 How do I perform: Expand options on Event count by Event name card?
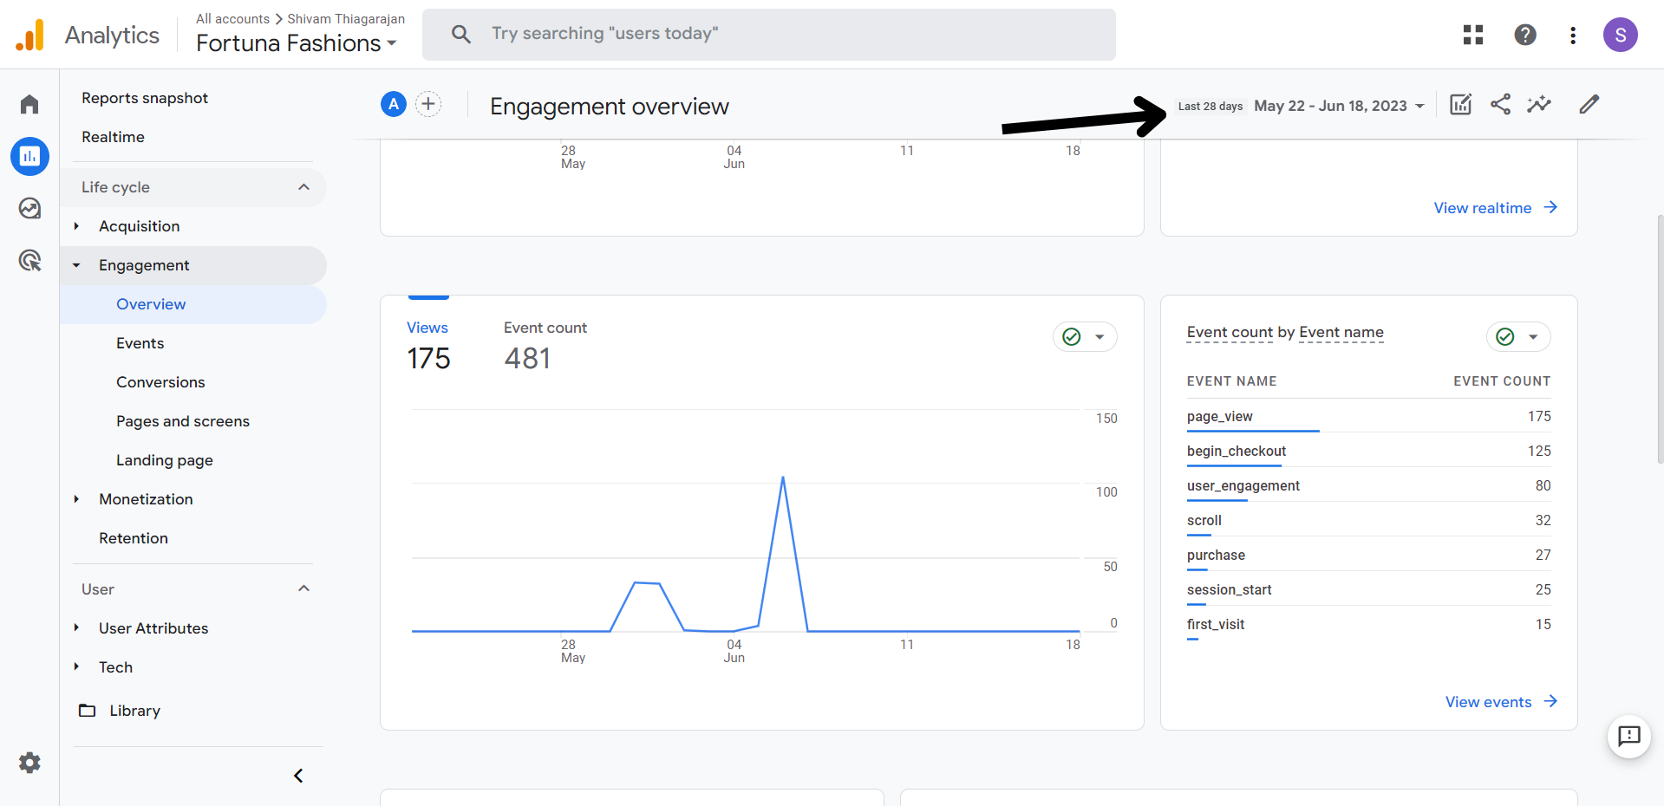click(x=1534, y=336)
